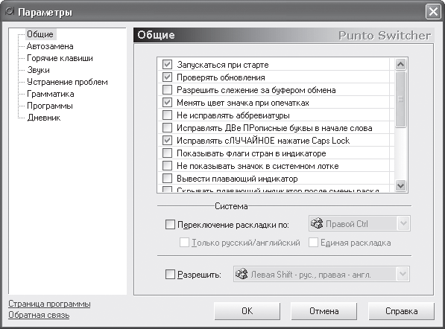
Task: Click scrollbar up arrow in options list
Action: point(400,65)
